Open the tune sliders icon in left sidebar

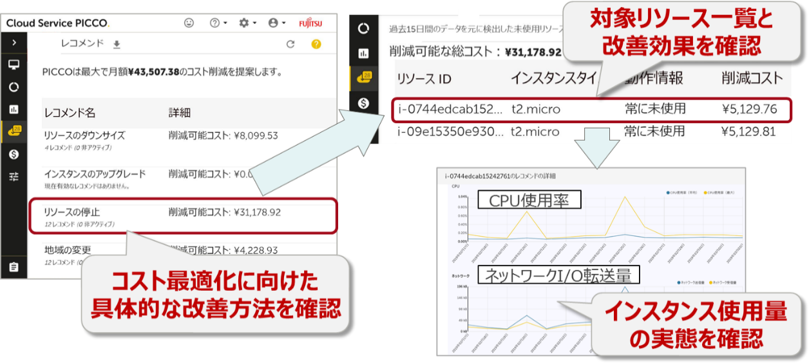tap(14, 177)
